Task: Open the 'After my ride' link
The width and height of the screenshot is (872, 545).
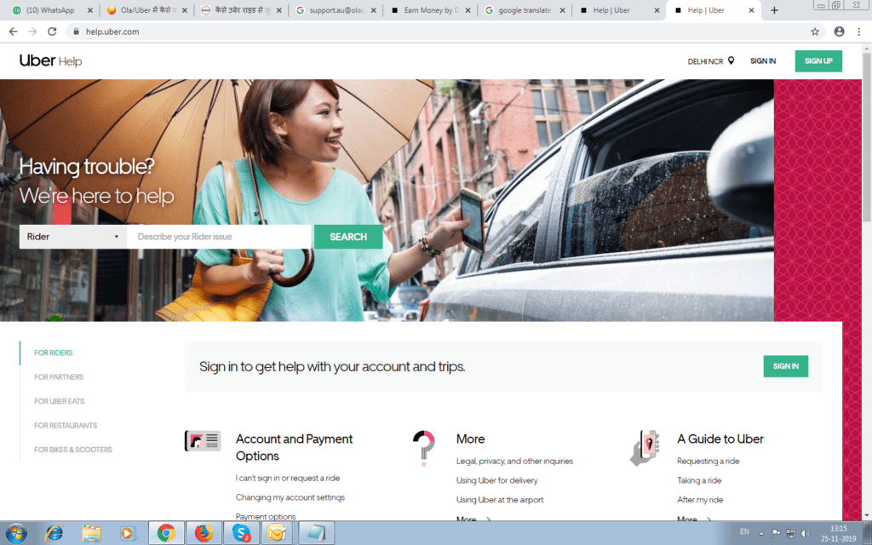Action: point(700,500)
